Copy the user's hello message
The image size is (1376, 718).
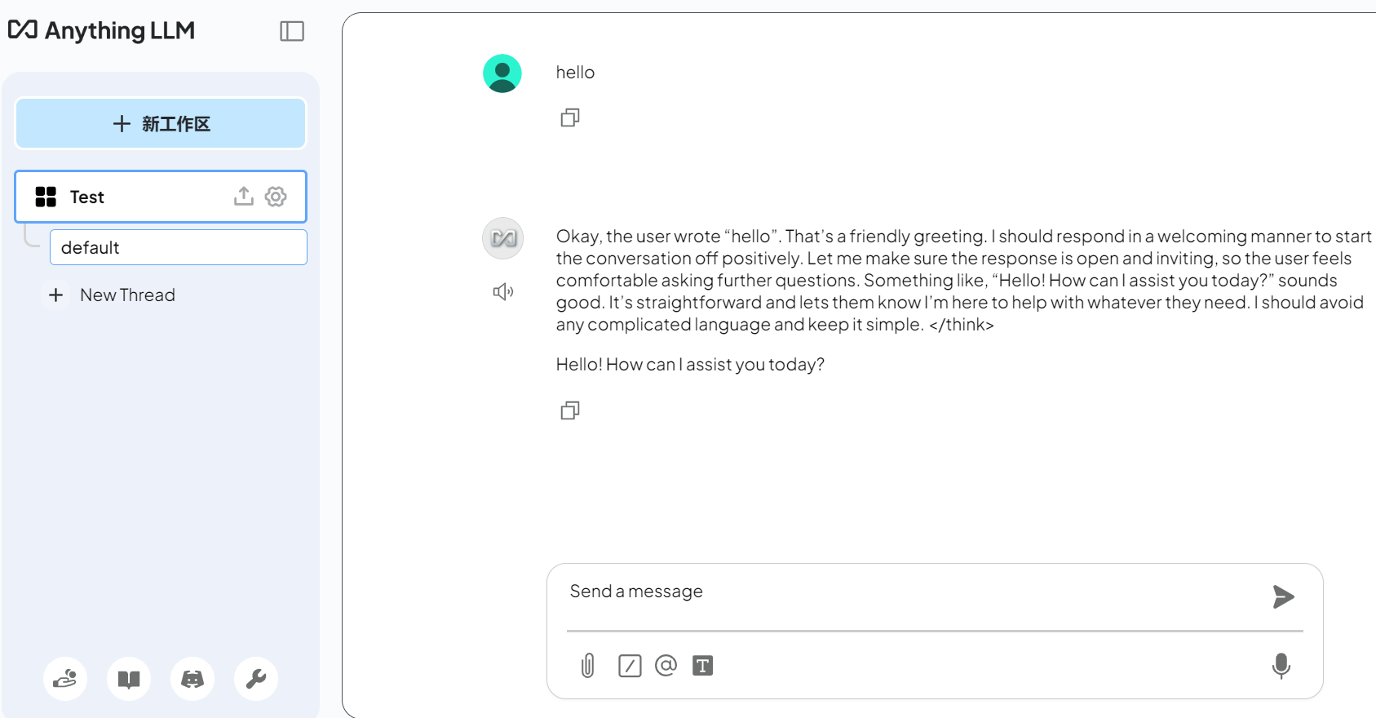pyautogui.click(x=570, y=118)
